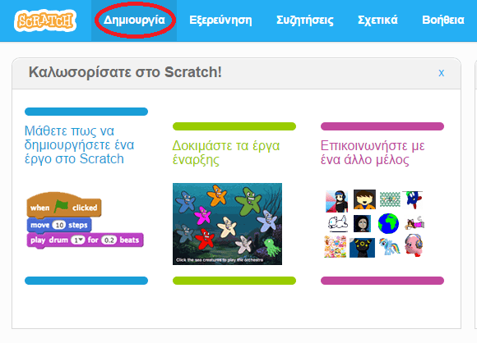Viewport: 477px width, 343px height.
Task: Click the Scratch logo
Action: [x=45, y=21]
